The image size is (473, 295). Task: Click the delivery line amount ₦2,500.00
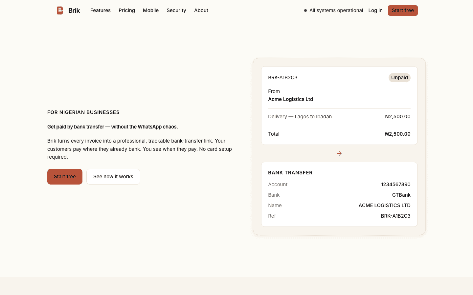[398, 117]
